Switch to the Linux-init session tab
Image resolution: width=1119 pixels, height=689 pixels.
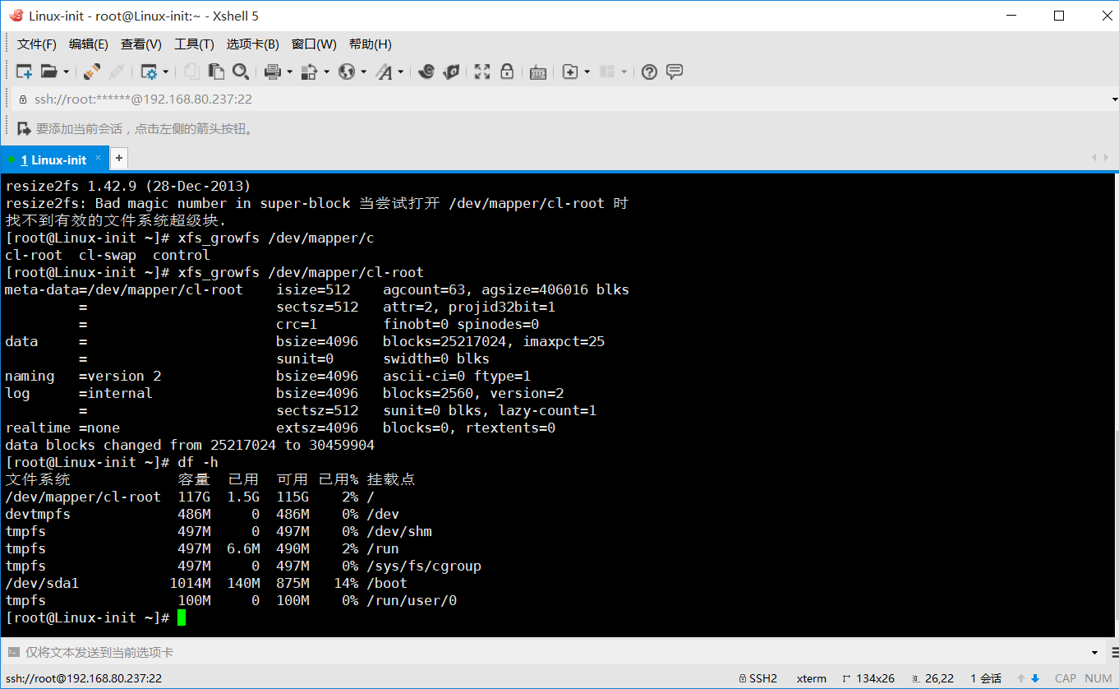[53, 158]
